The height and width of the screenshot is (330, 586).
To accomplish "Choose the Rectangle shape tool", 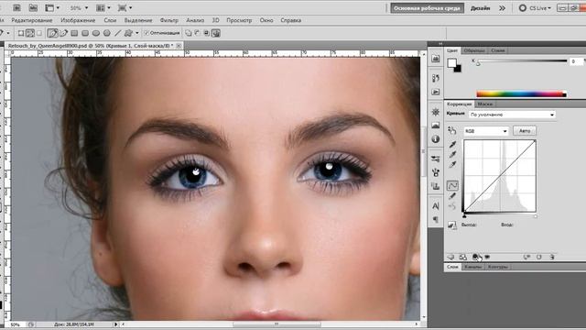I will [74, 33].
